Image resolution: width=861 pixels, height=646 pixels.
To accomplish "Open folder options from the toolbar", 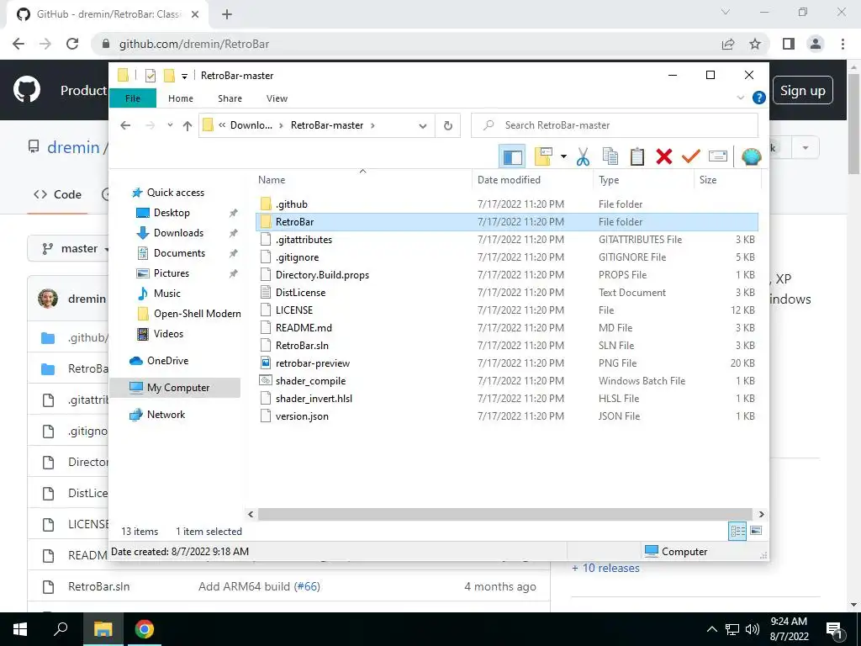I will click(543, 156).
